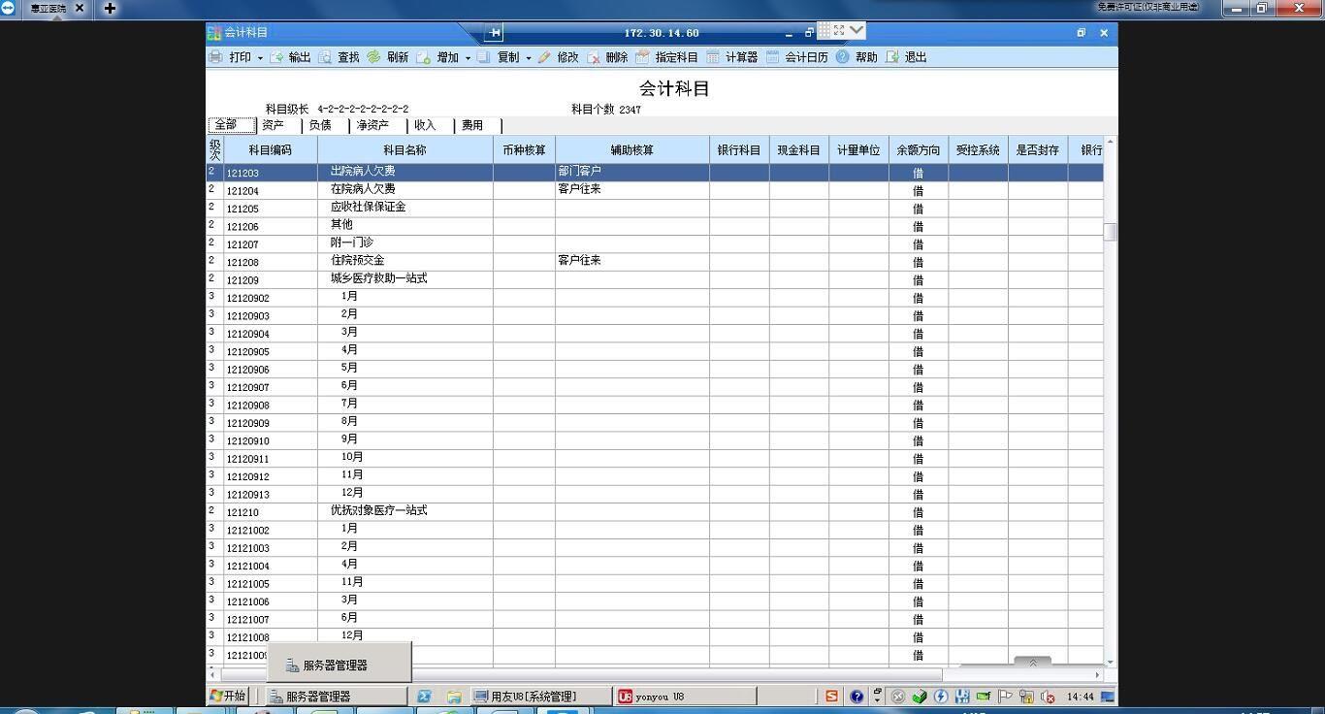The width and height of the screenshot is (1325, 714).
Task: Select row 优抚对象医疗一站式
Action: pos(655,511)
